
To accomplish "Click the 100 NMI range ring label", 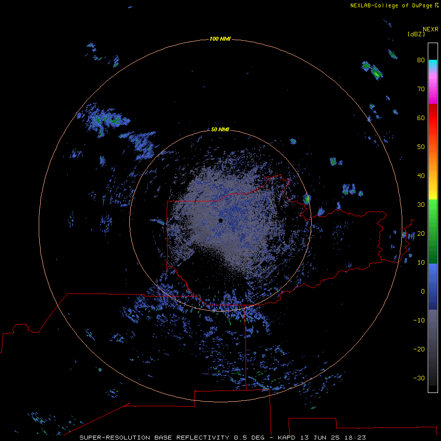I will pyautogui.click(x=220, y=39).
